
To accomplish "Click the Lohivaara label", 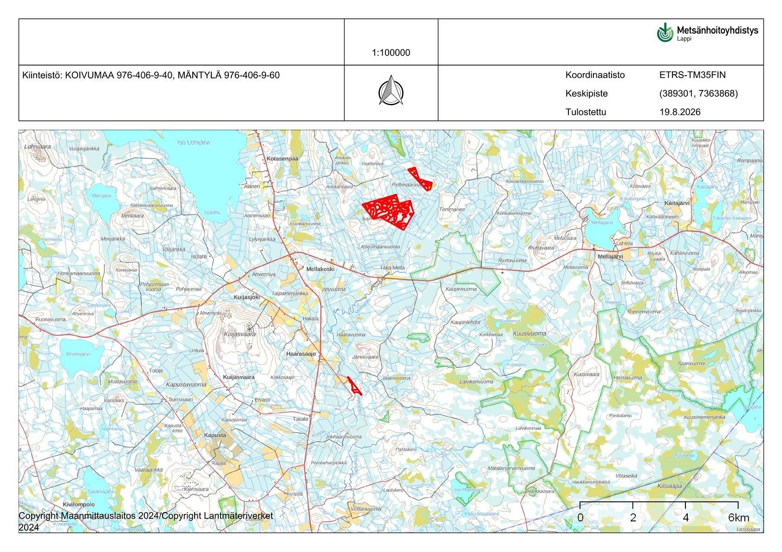I will (37, 147).
